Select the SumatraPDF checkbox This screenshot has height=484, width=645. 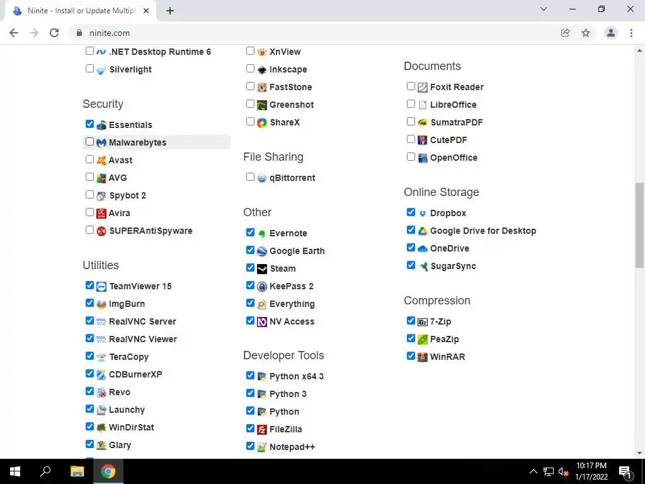(x=411, y=122)
